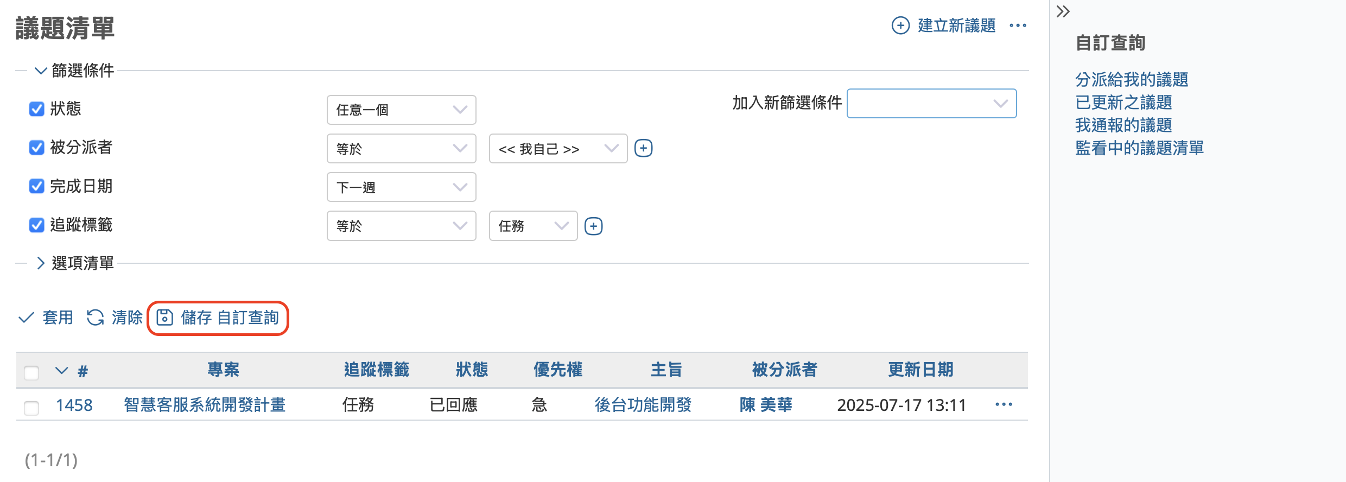This screenshot has height=482, width=1346.
Task: Sort the table by the 更新日期 column header
Action: tap(920, 370)
